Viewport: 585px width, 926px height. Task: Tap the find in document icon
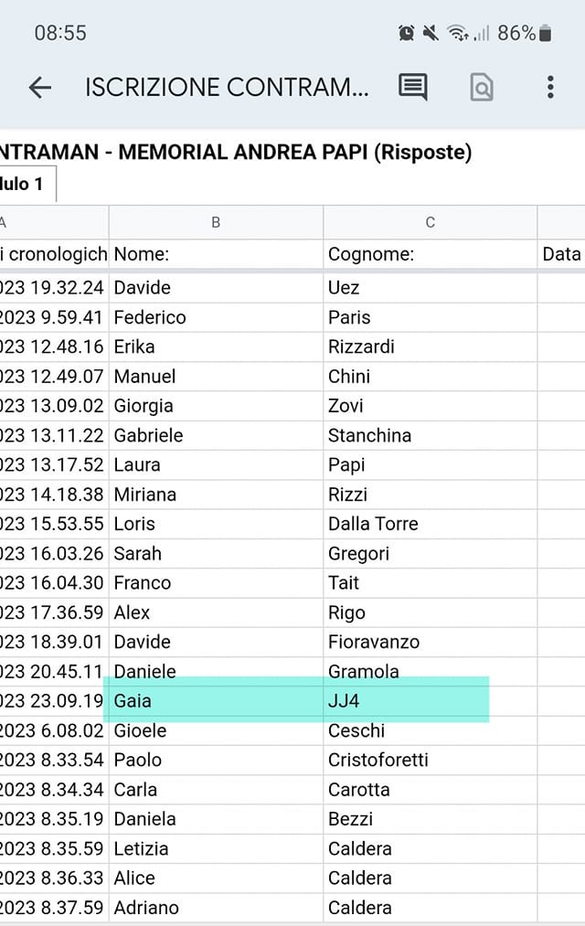tap(482, 88)
